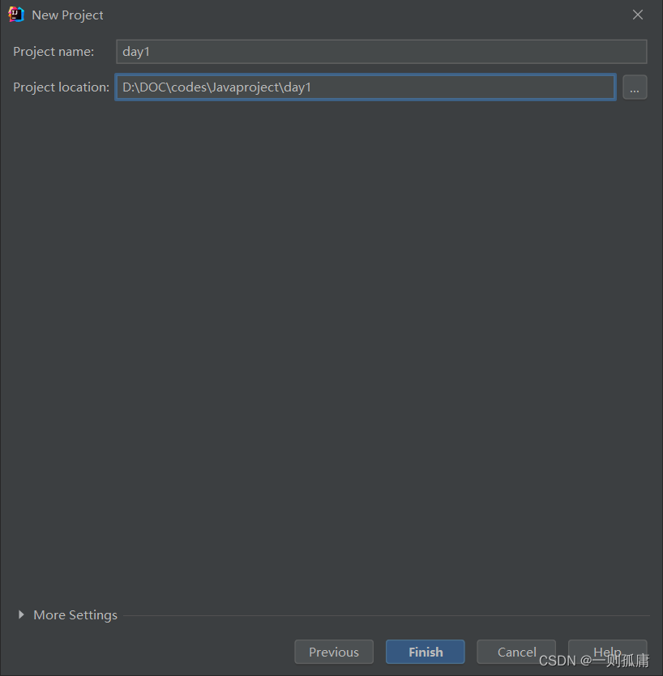Click the "..." browse icon for project location

tap(635, 87)
